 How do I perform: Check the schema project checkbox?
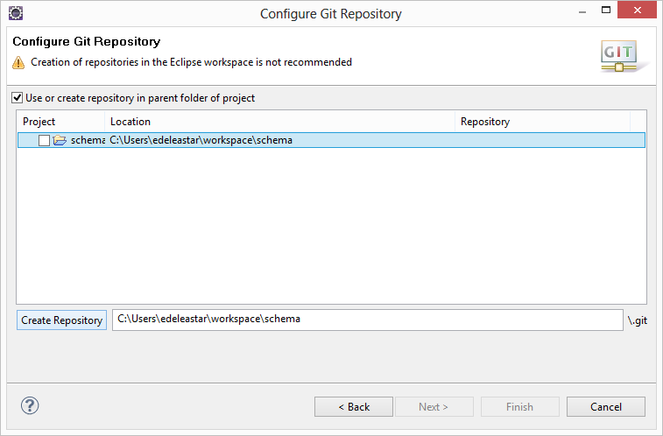[x=44, y=140]
